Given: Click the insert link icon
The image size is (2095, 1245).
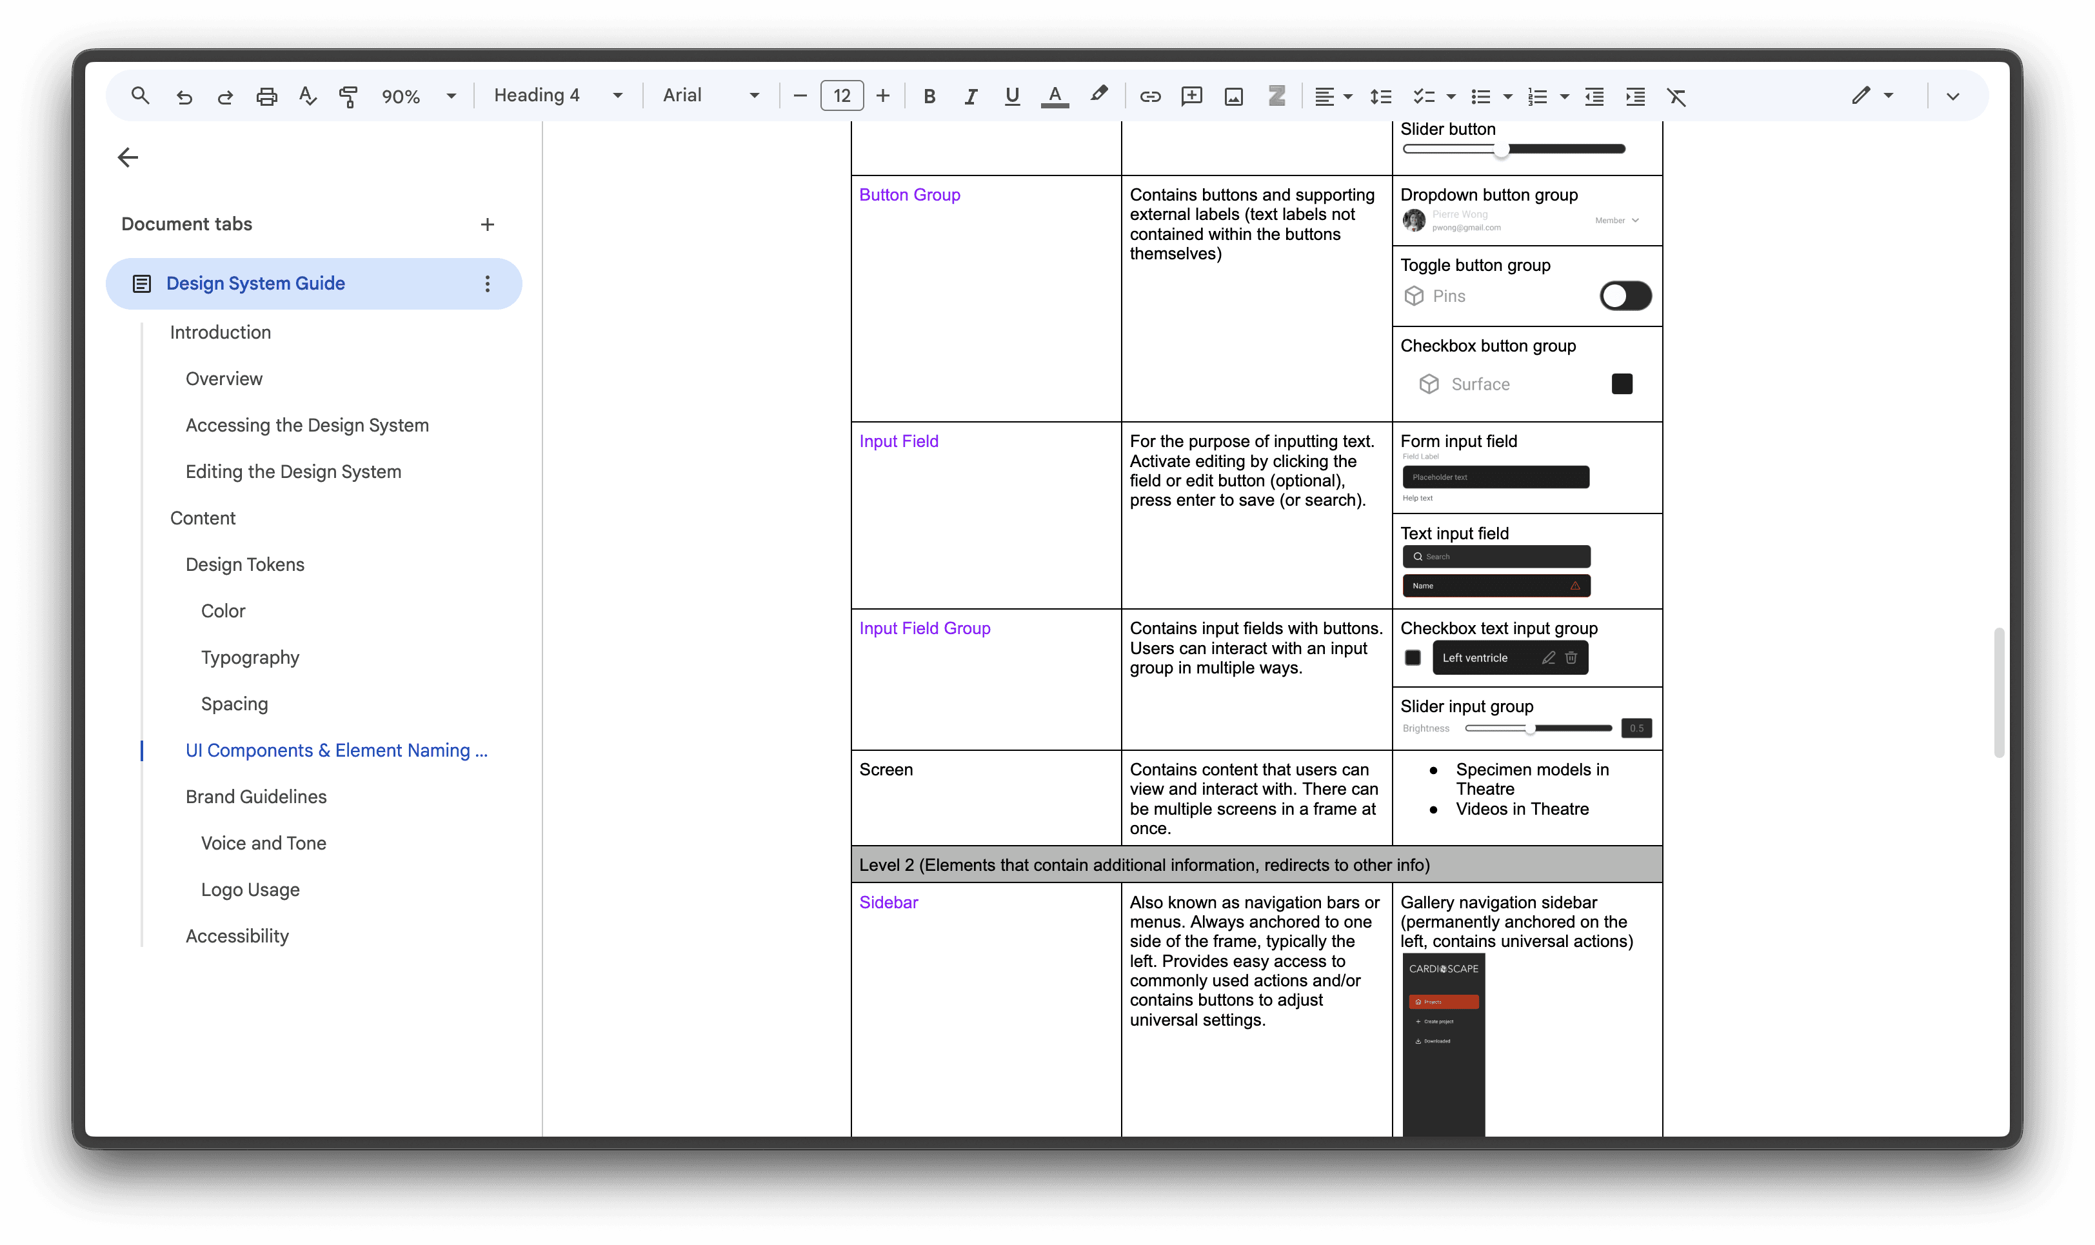Looking at the screenshot, I should [x=1150, y=97].
